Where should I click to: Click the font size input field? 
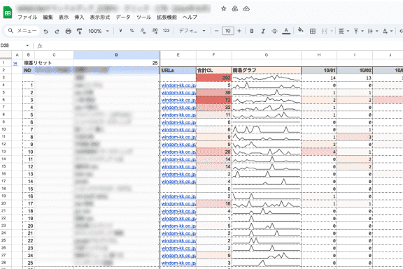coord(227,31)
